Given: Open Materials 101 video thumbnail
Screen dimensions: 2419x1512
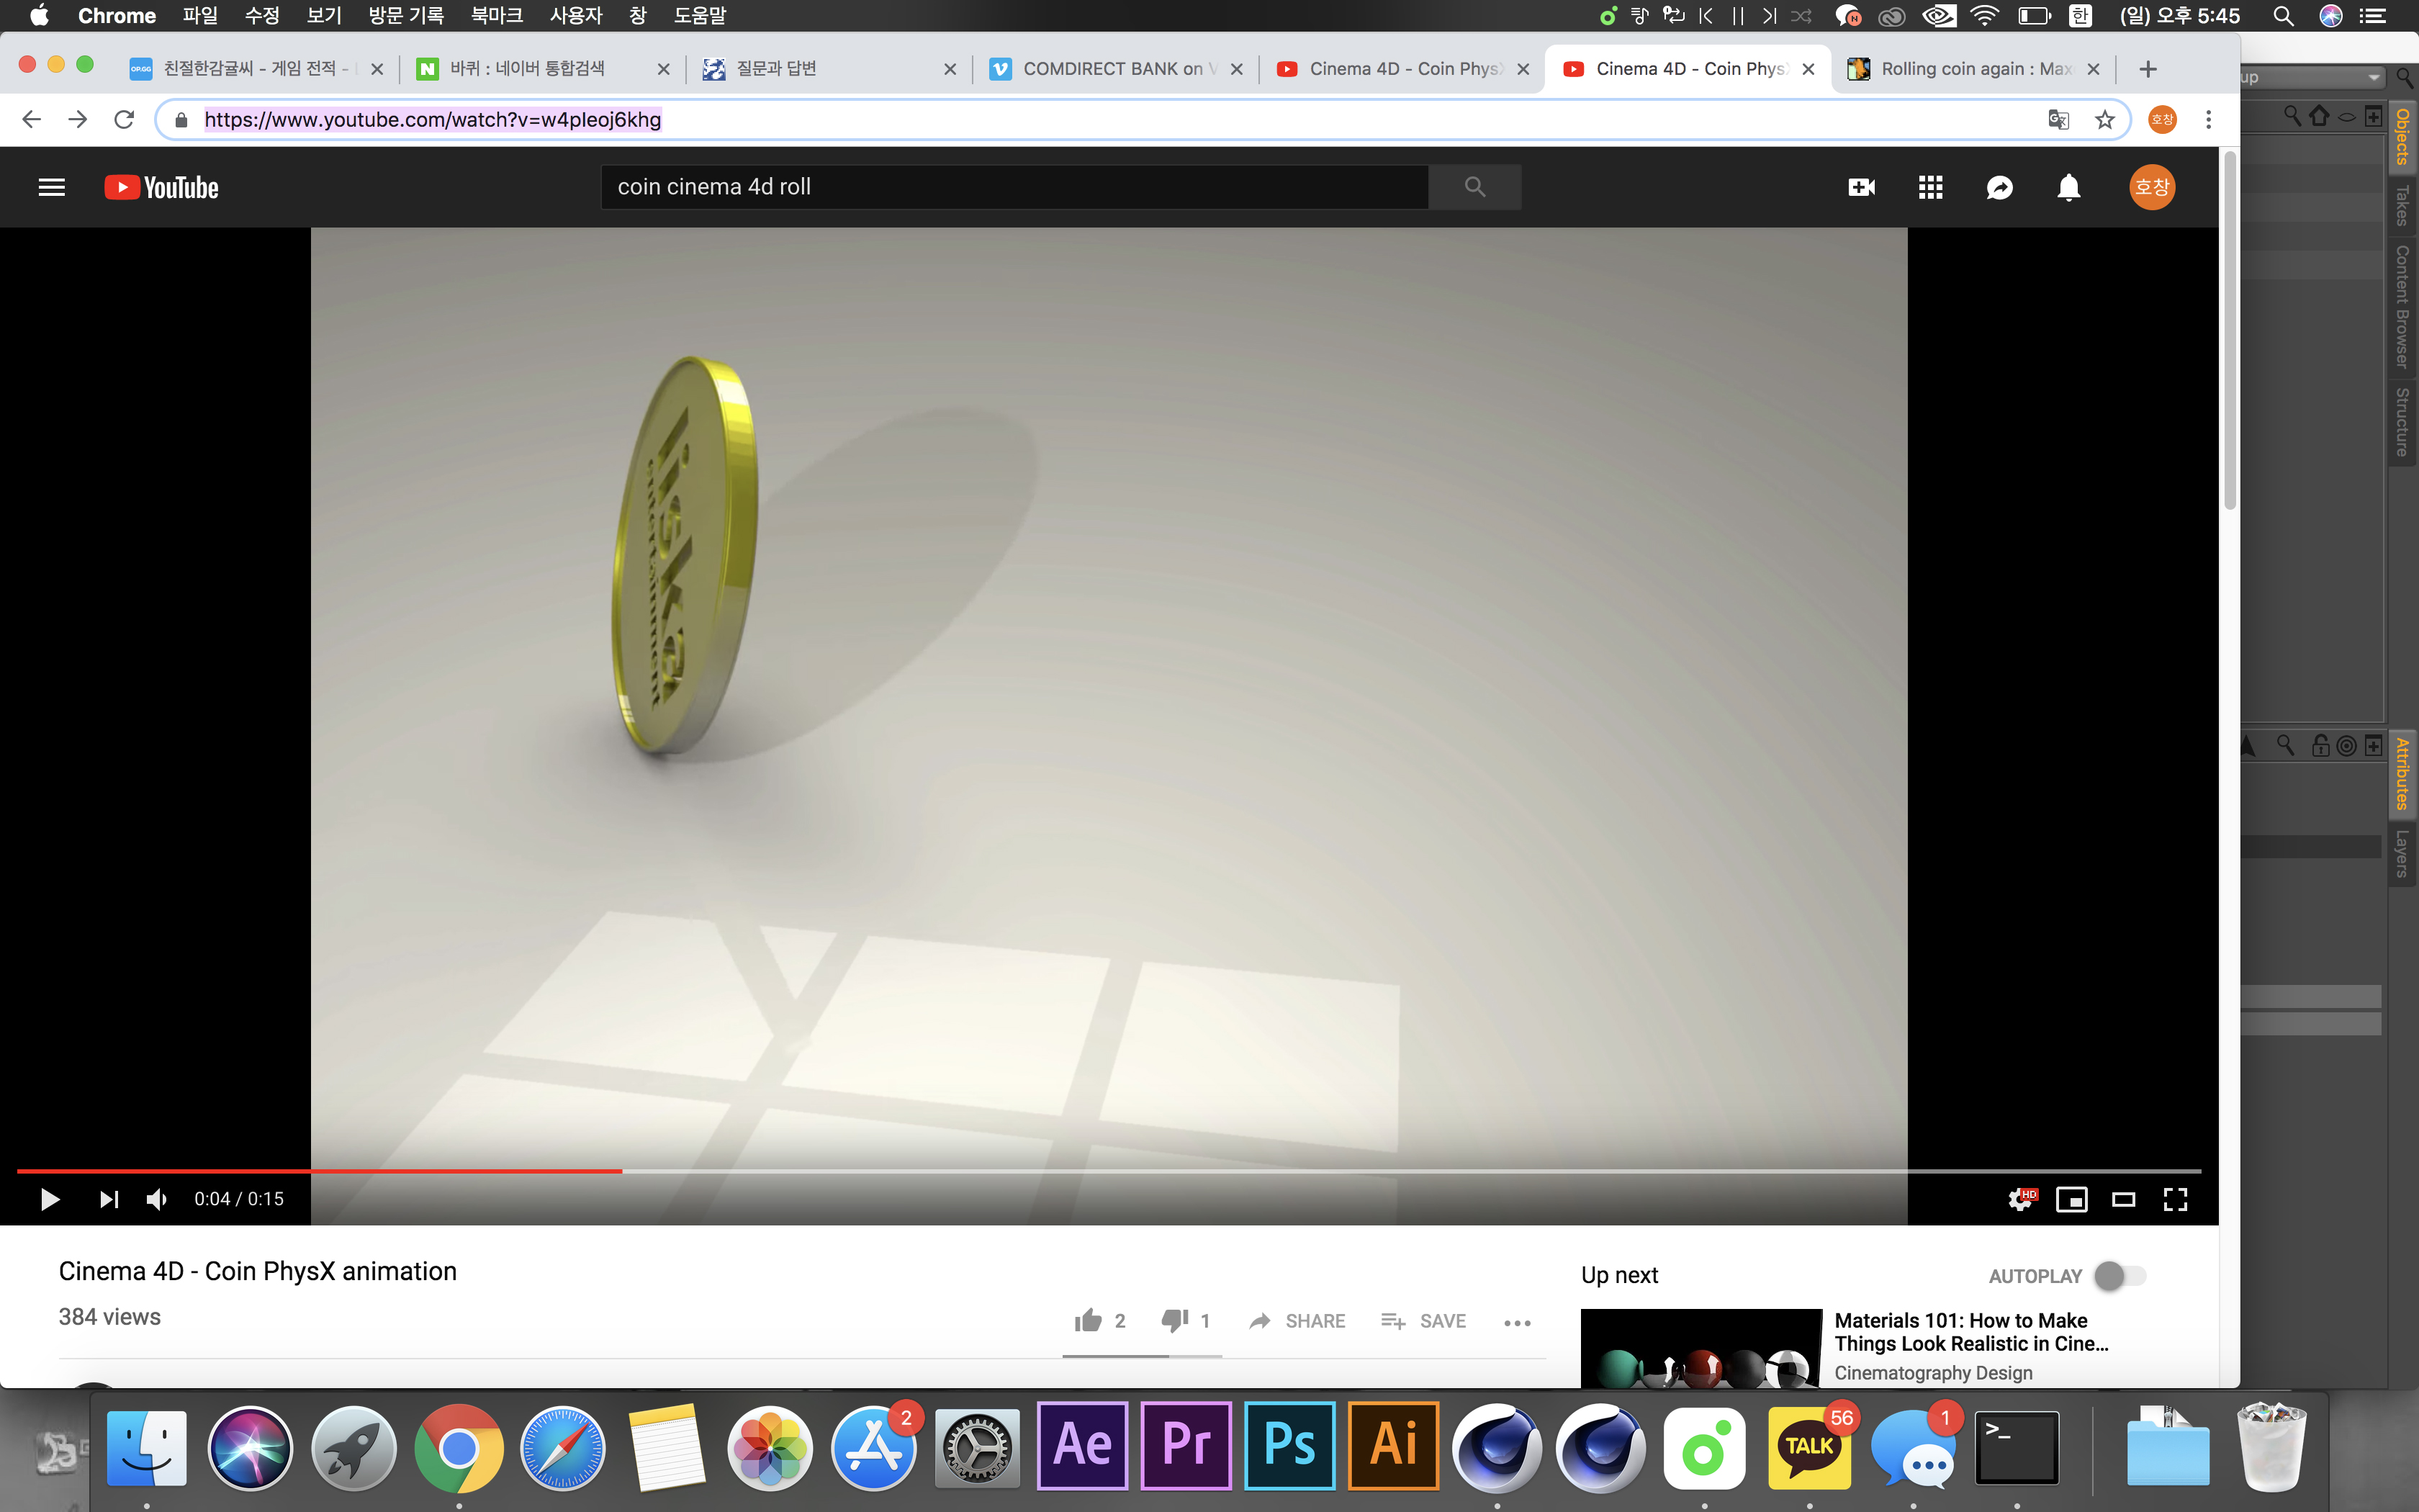Looking at the screenshot, I should pos(1701,1348).
